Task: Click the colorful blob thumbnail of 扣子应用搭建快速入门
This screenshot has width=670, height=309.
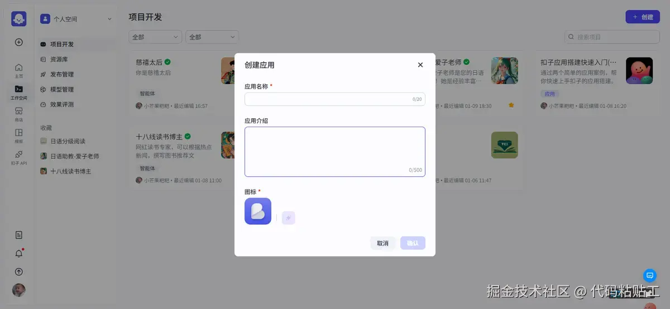Action: click(x=639, y=71)
